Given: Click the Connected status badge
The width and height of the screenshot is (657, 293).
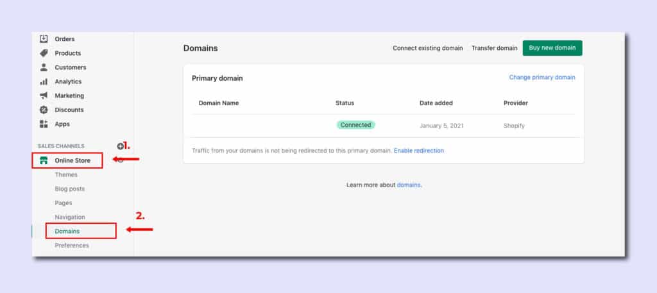Looking at the screenshot, I should click(355, 125).
